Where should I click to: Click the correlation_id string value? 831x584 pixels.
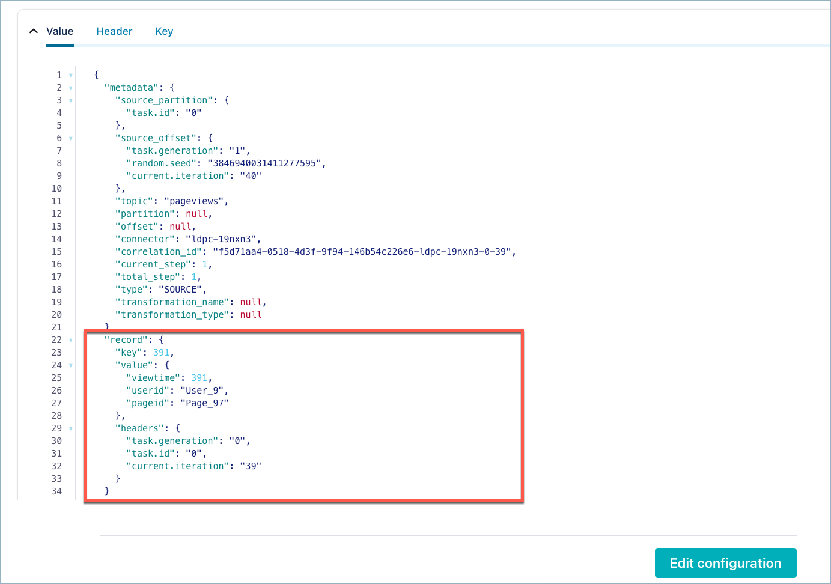coord(364,252)
